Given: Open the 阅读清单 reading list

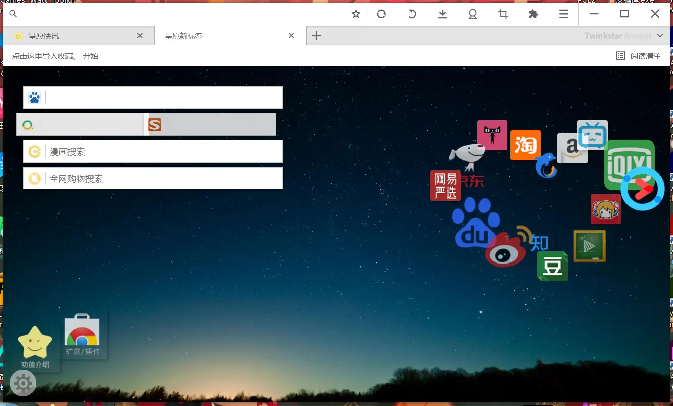Looking at the screenshot, I should coord(639,56).
